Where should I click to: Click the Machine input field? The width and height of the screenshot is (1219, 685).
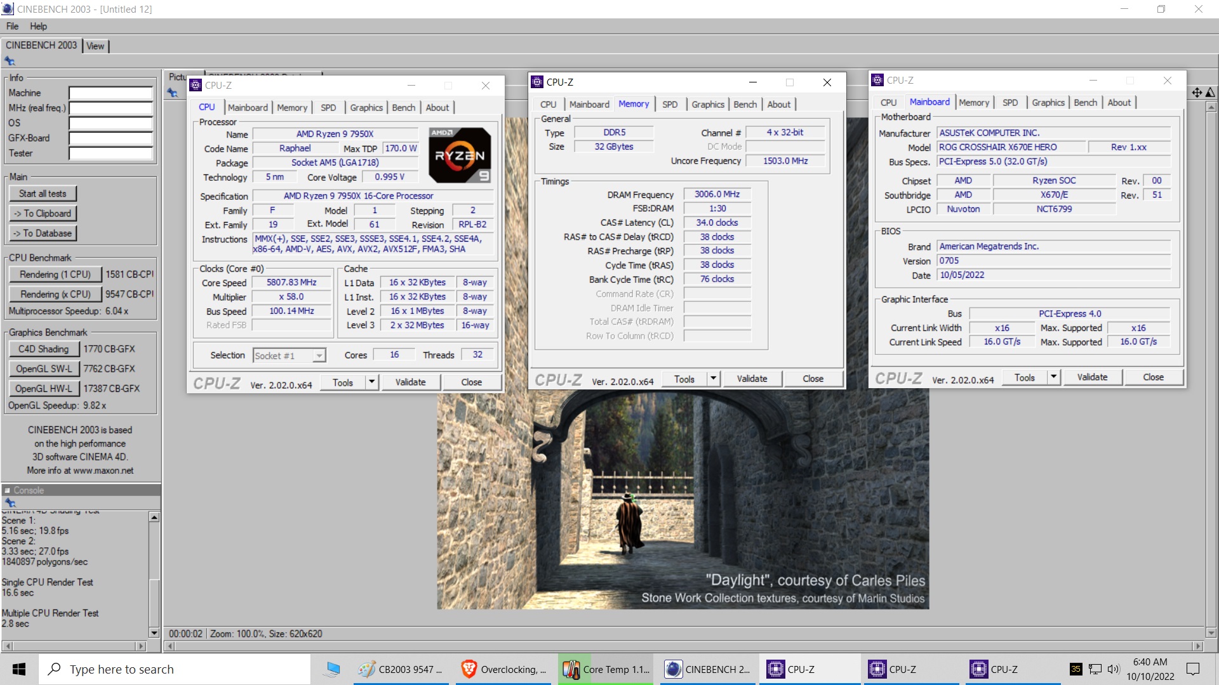tap(111, 93)
